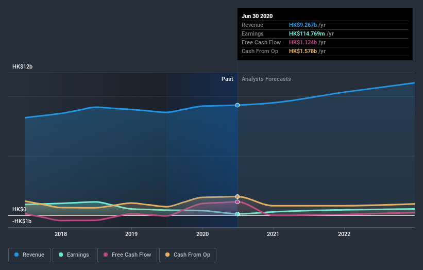Click the Jun 30 2020 tooltip date
Image resolution: width=423 pixels, height=270 pixels.
(257, 16)
